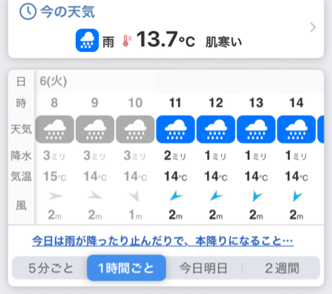
Task: Tap the 6(火) date header
Action: pyautogui.click(x=53, y=81)
